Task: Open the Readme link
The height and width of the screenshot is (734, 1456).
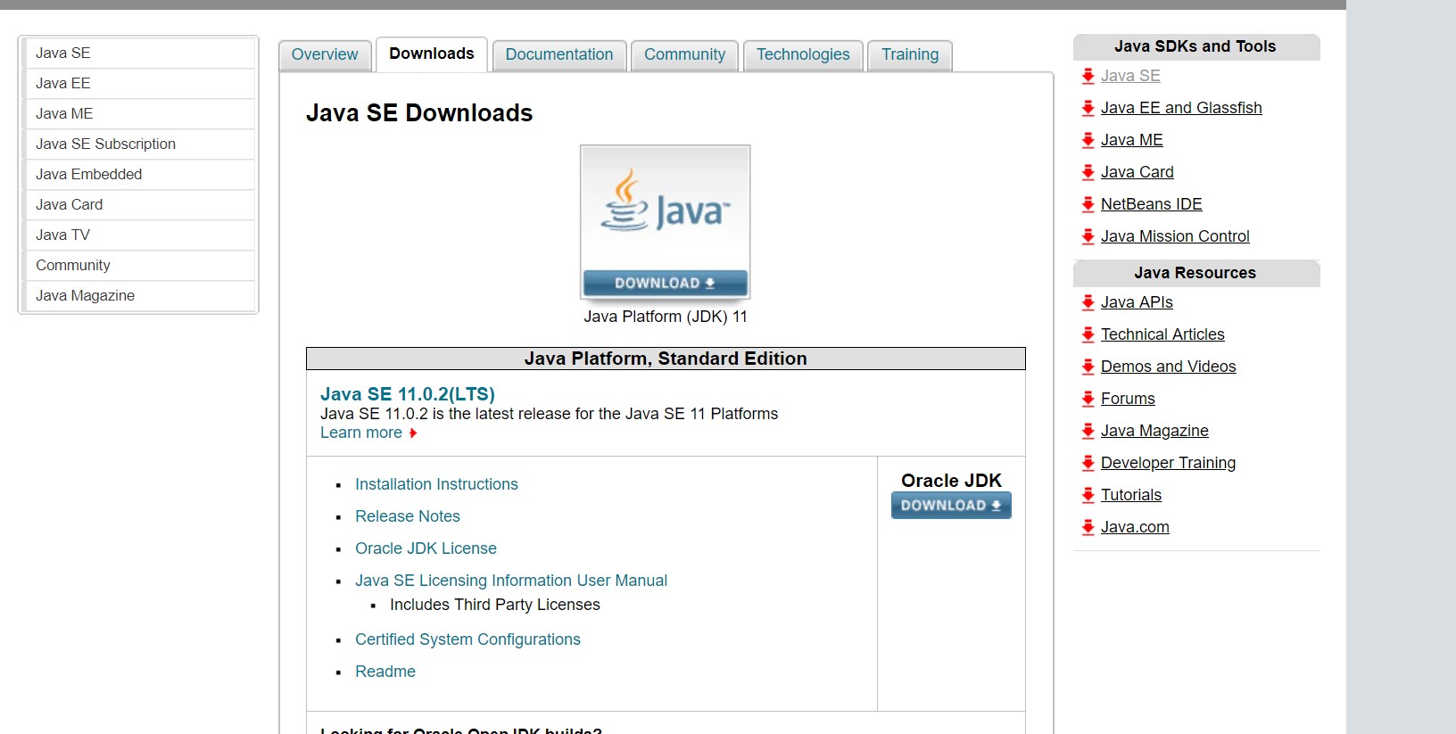Action: coord(385,672)
